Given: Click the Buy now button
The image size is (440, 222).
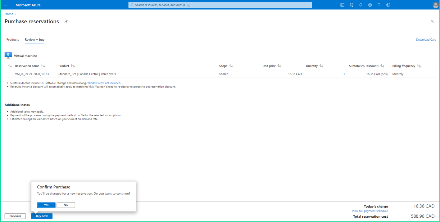Looking at the screenshot, I should point(42,216).
